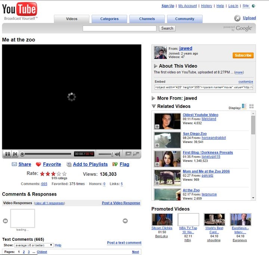Switch related videos to grid display
This screenshot has height=255, width=269.
click(x=251, y=106)
